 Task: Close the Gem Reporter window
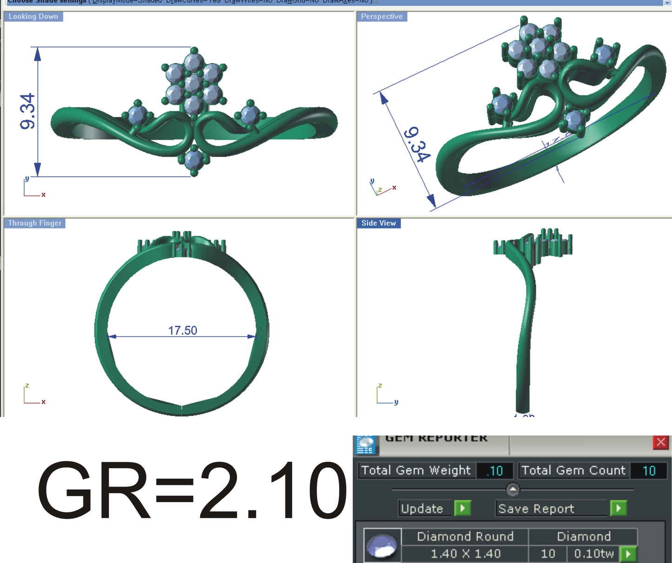(660, 443)
